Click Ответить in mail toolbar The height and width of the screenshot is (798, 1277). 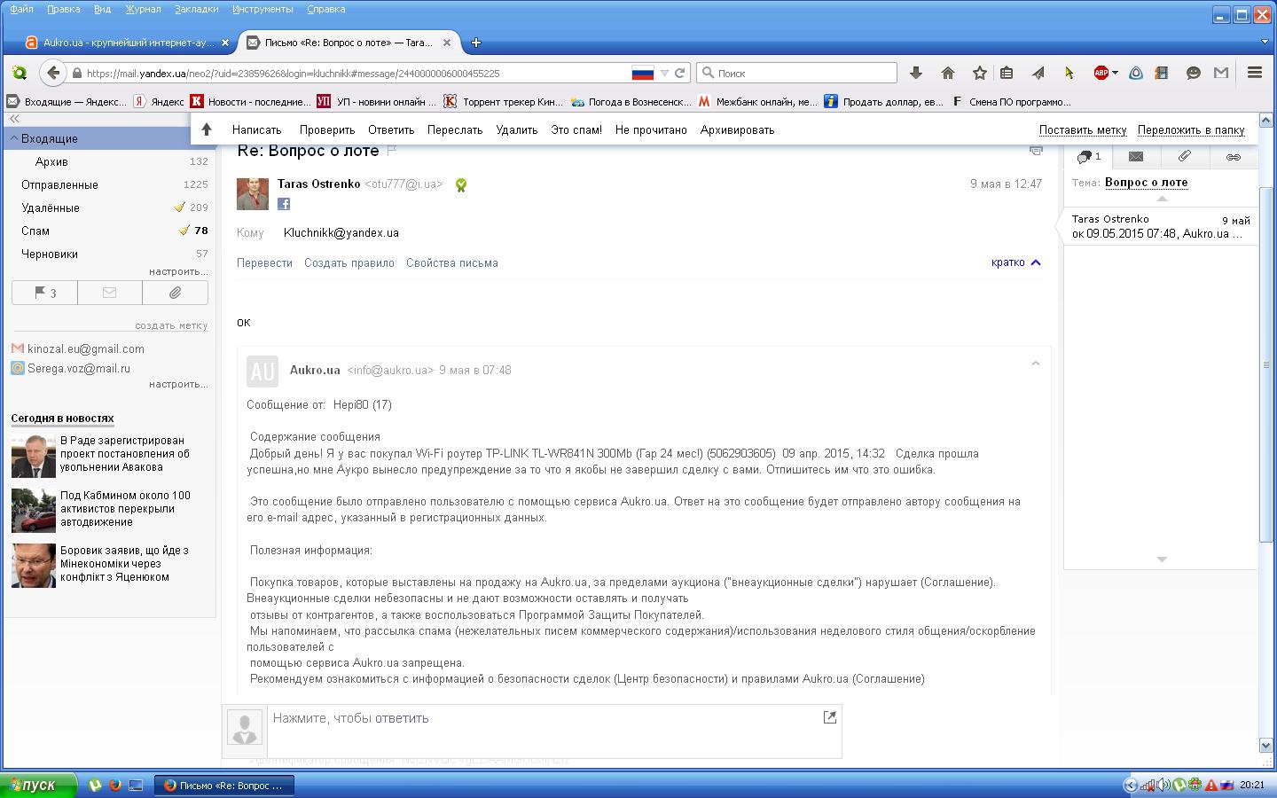[x=391, y=129]
